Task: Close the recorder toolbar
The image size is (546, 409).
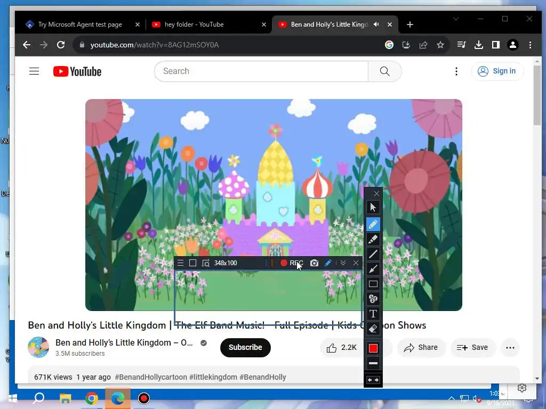Action: click(x=356, y=263)
